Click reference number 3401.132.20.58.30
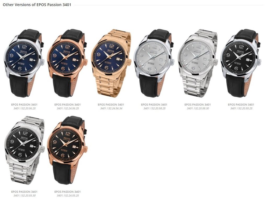 coord(198,108)
